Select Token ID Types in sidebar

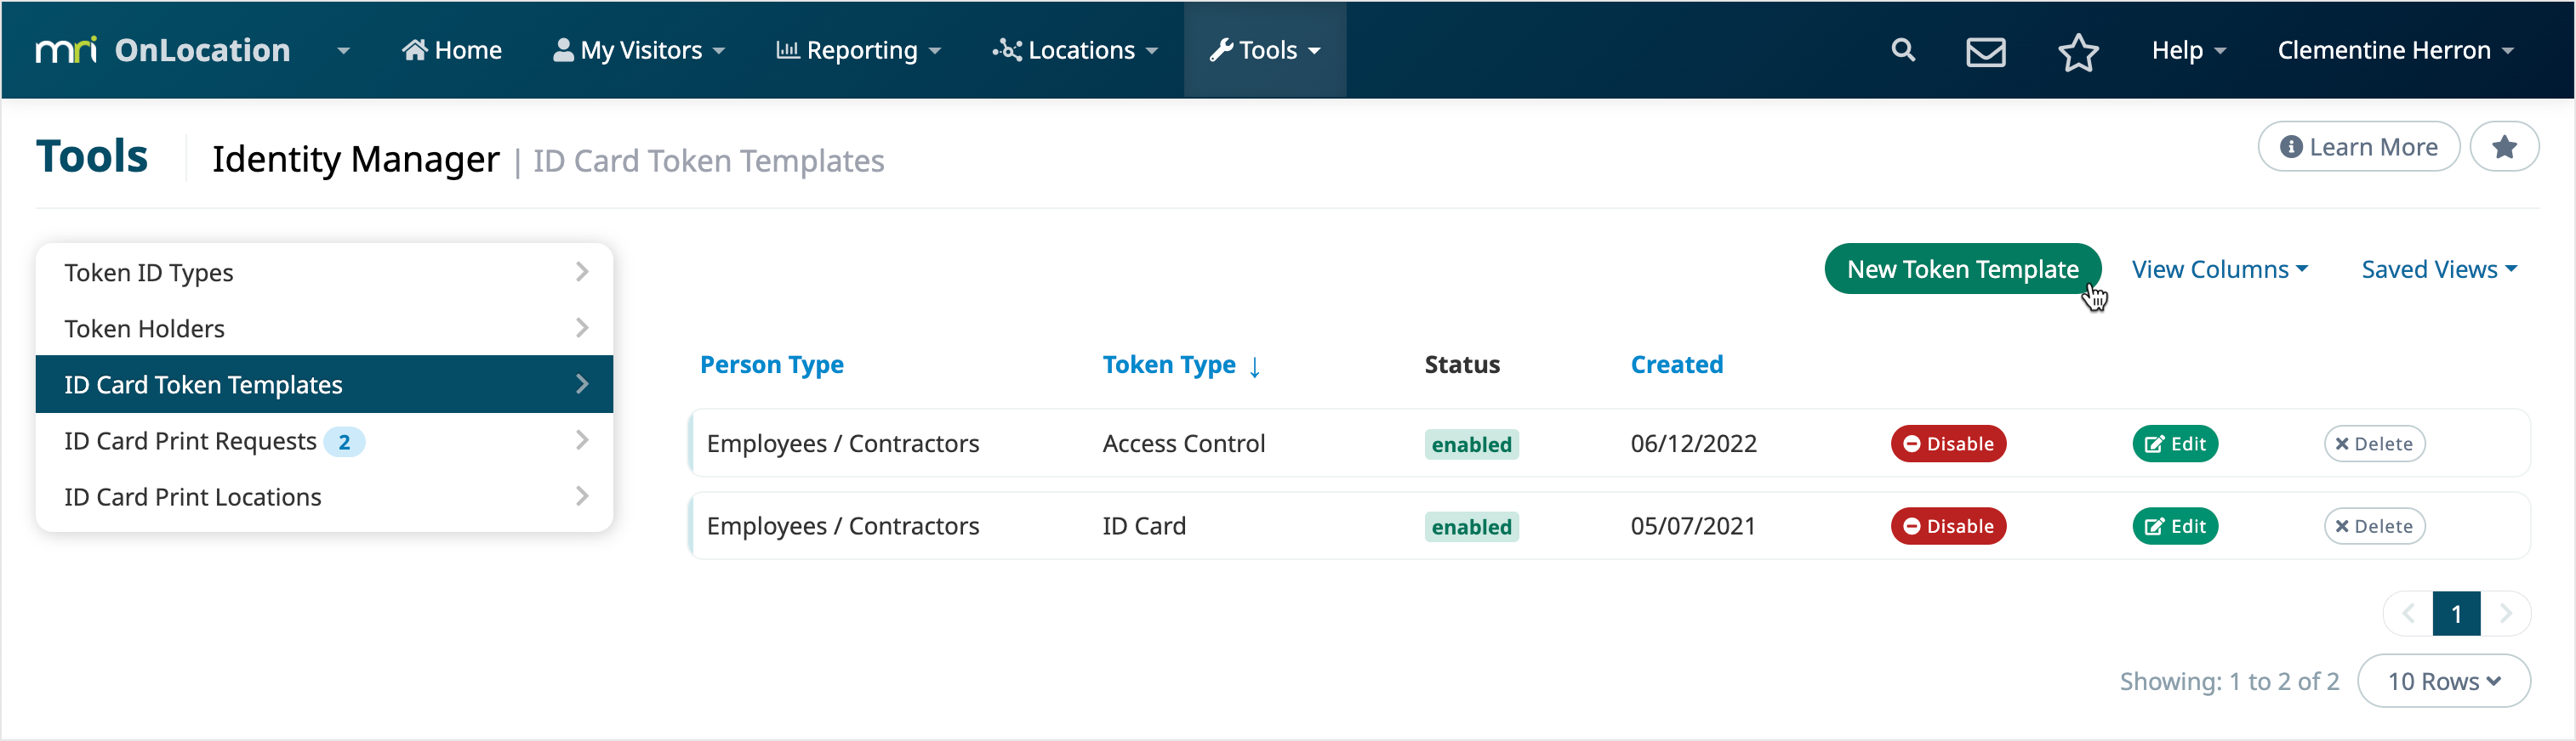click(x=324, y=273)
